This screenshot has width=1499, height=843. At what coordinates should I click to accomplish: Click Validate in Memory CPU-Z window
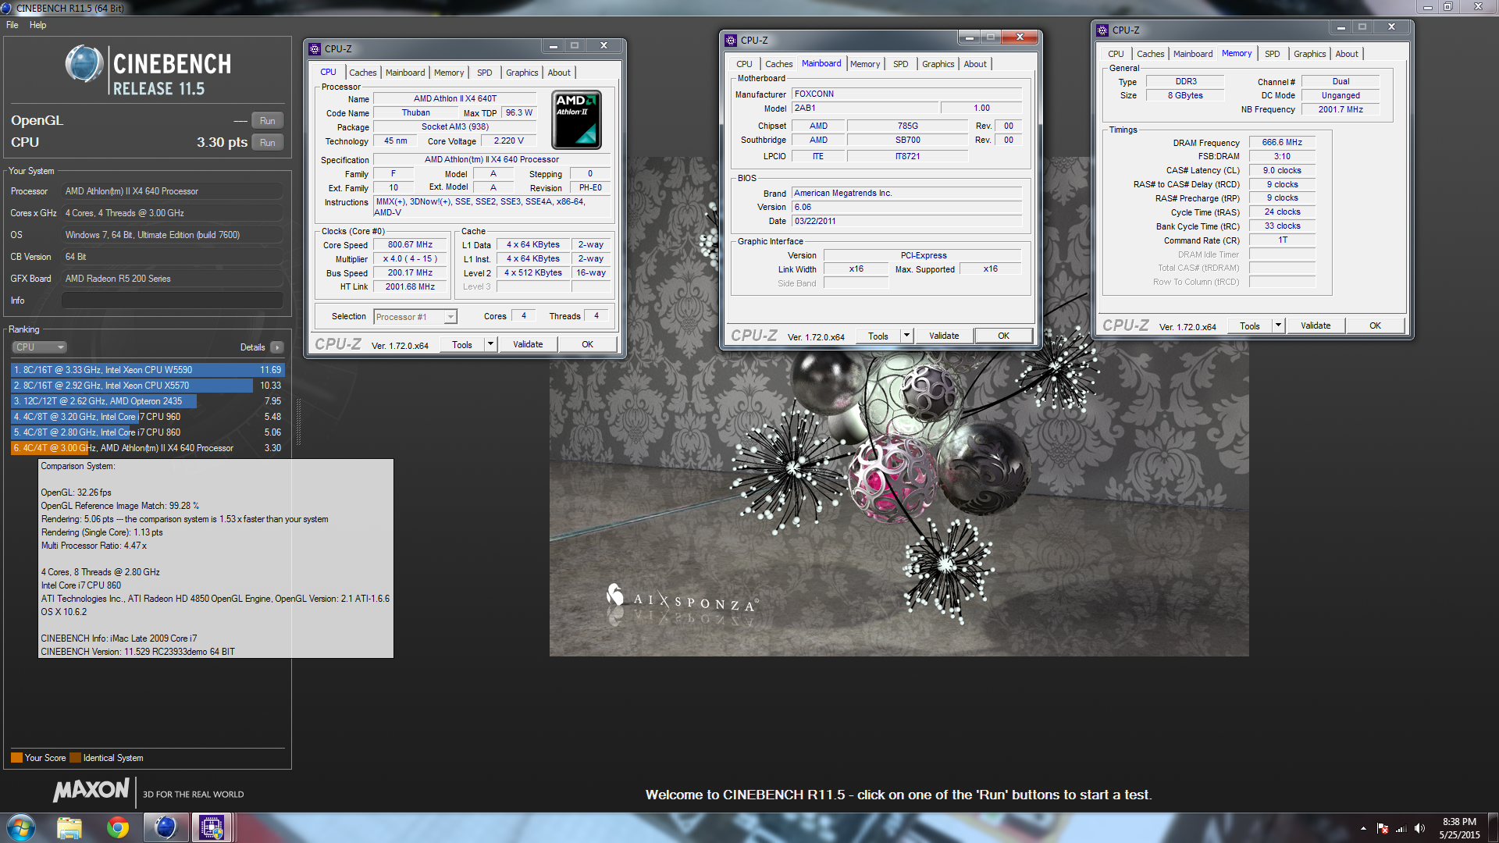tap(1316, 326)
